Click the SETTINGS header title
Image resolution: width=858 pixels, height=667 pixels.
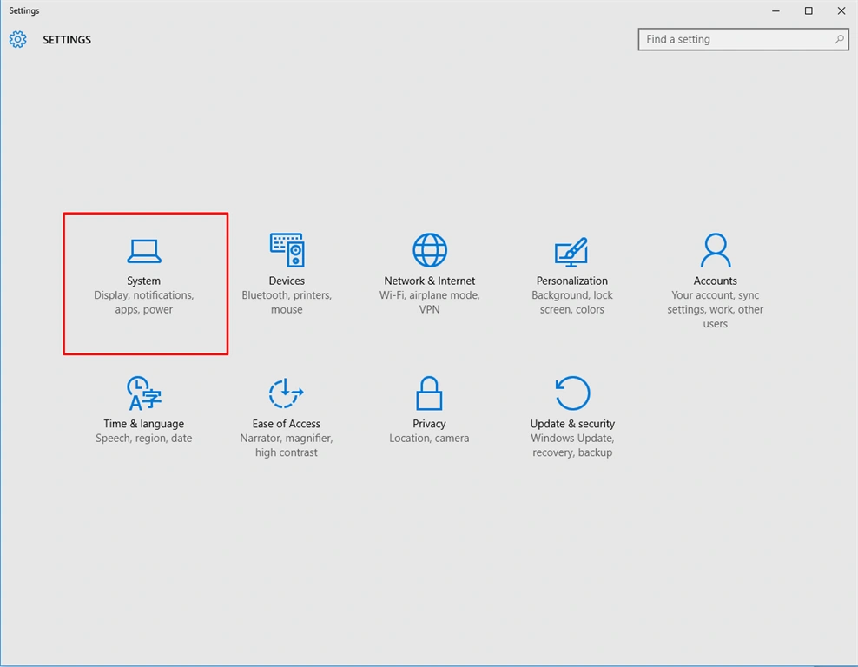[67, 39]
